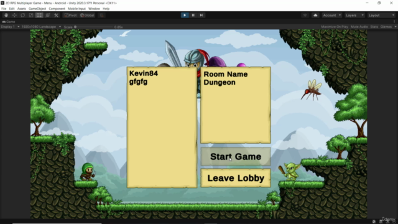Open the Game view's three-dot options menu

(394, 22)
